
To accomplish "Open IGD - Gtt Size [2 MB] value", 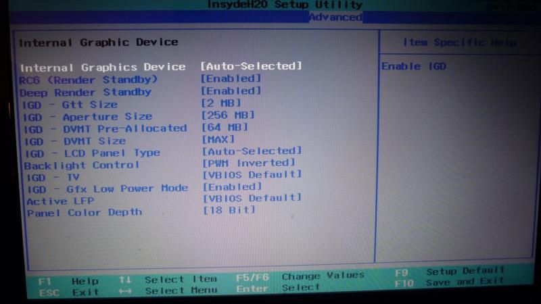I will coord(221,103).
